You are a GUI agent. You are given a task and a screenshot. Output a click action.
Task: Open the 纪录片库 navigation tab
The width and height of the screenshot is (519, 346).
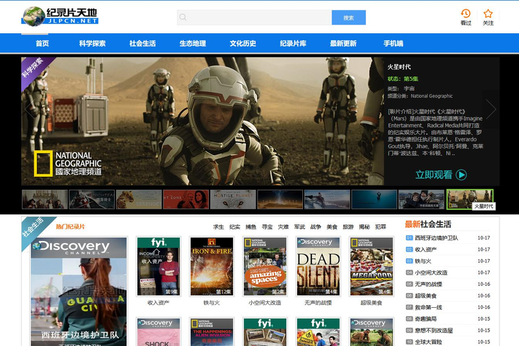click(x=293, y=43)
